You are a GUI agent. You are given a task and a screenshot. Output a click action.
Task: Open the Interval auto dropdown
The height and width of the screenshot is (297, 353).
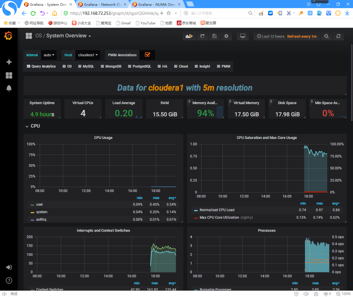(x=49, y=55)
